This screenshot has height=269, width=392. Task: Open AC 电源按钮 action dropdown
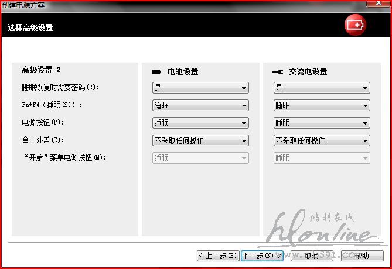(x=322, y=123)
